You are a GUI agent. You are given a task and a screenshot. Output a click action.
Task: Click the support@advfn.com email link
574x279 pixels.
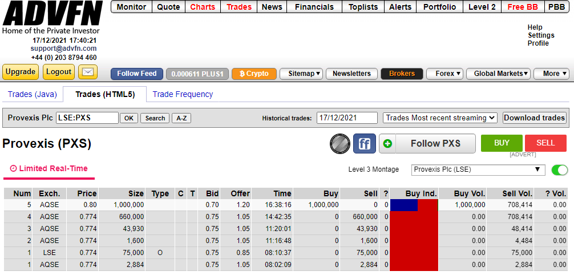[x=64, y=48]
